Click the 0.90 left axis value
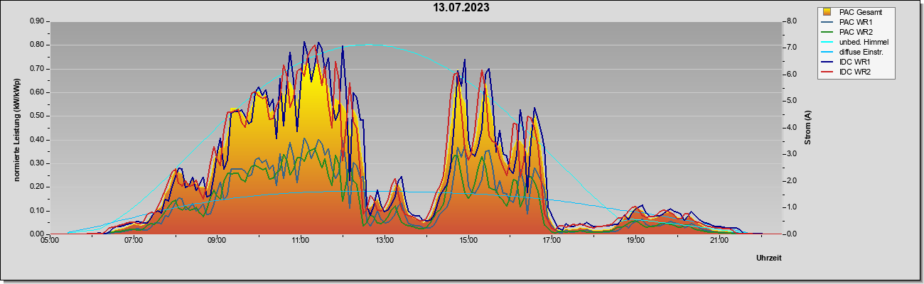The width and height of the screenshot is (924, 284). pyautogui.click(x=38, y=21)
